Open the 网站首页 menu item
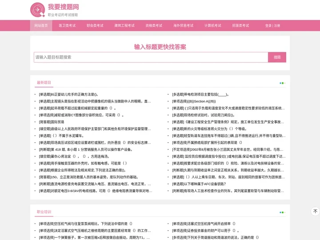The height and width of the screenshot is (240, 320). pyautogui.click(x=41, y=25)
